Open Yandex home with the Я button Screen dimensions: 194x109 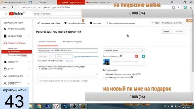[12, 7]
